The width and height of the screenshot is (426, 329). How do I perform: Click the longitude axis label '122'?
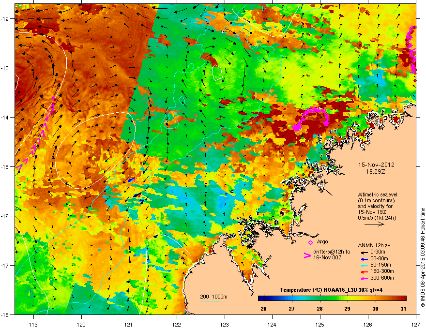point(177,325)
